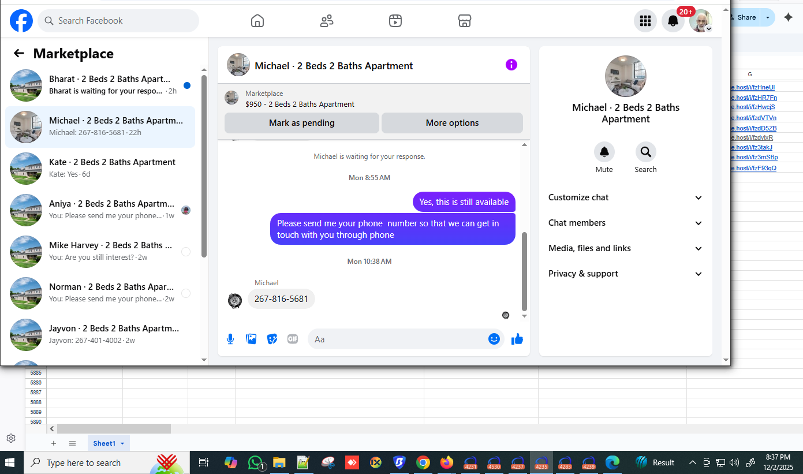803x474 pixels.
Task: Open the Facebook menu grid icon
Action: click(x=645, y=21)
